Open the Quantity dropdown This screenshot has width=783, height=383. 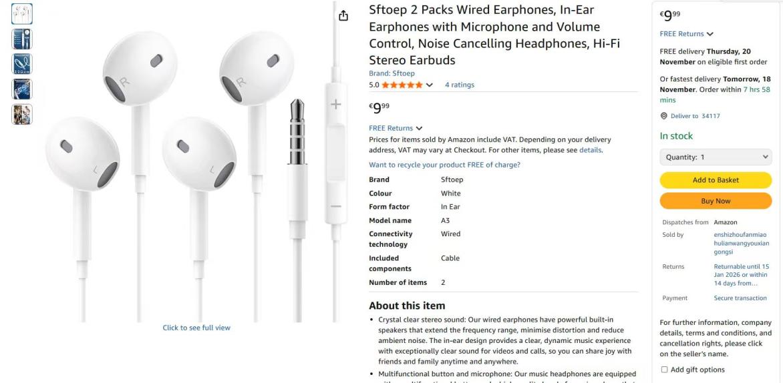click(x=716, y=157)
